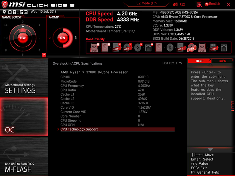
Task: Click the Cache L1 value 256K
Action: 142,94
